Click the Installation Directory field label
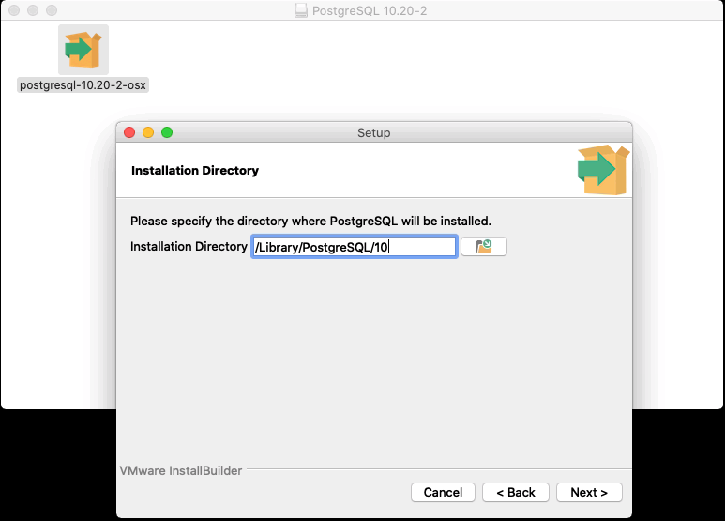 (189, 246)
